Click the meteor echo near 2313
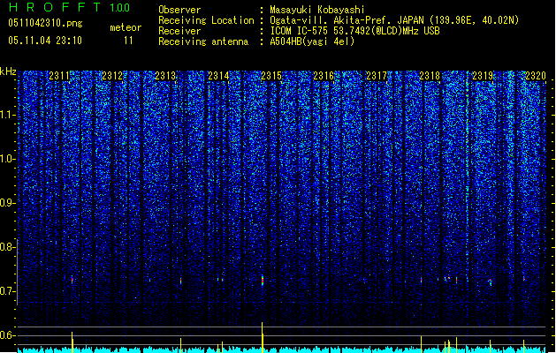Image resolution: width=556 pixels, height=353 pixels. (x=181, y=281)
